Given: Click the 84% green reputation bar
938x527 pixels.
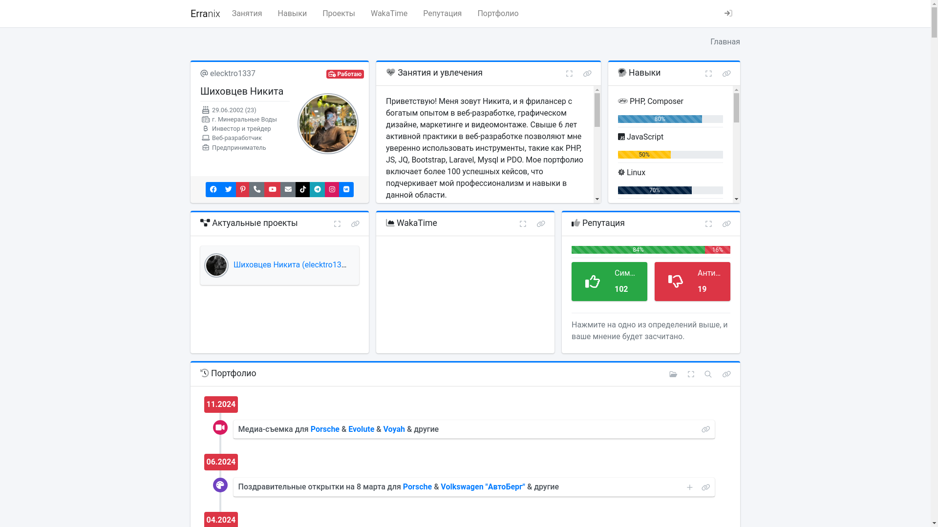Looking at the screenshot, I should 638,250.
